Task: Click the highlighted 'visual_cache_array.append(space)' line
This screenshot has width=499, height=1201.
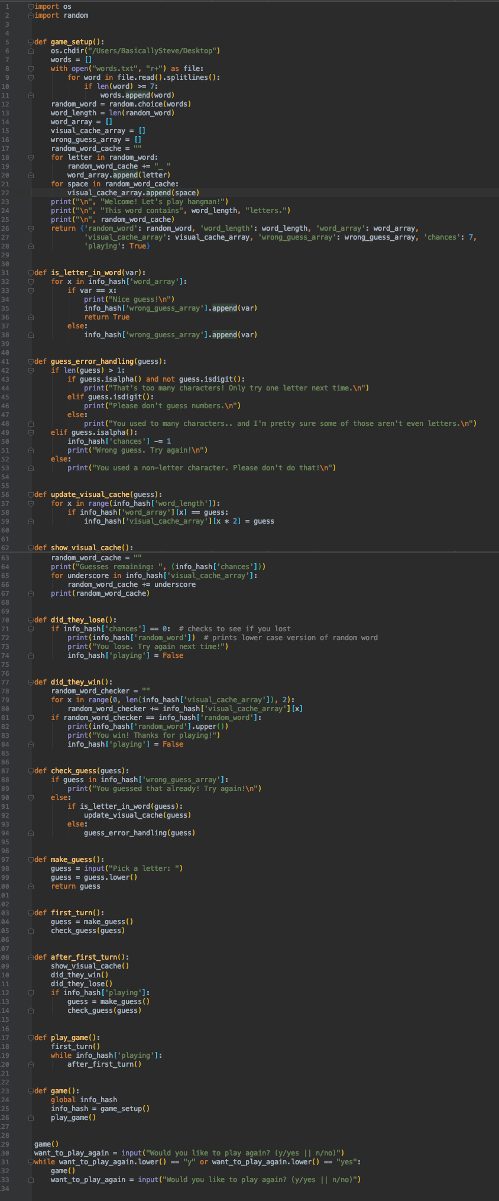Action: [133, 193]
